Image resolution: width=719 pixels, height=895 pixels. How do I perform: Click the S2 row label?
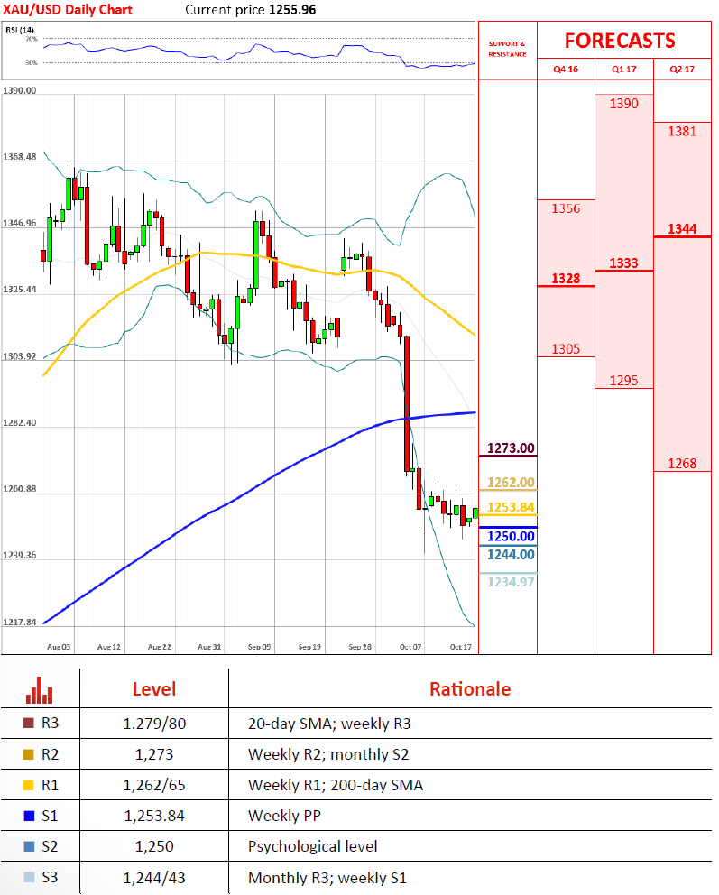coord(50,846)
